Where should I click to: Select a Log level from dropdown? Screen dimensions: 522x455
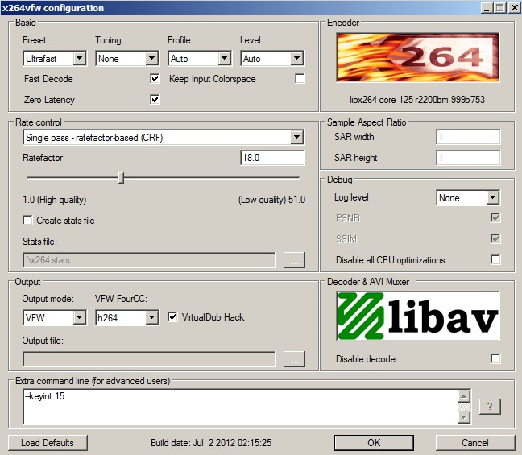click(x=468, y=197)
